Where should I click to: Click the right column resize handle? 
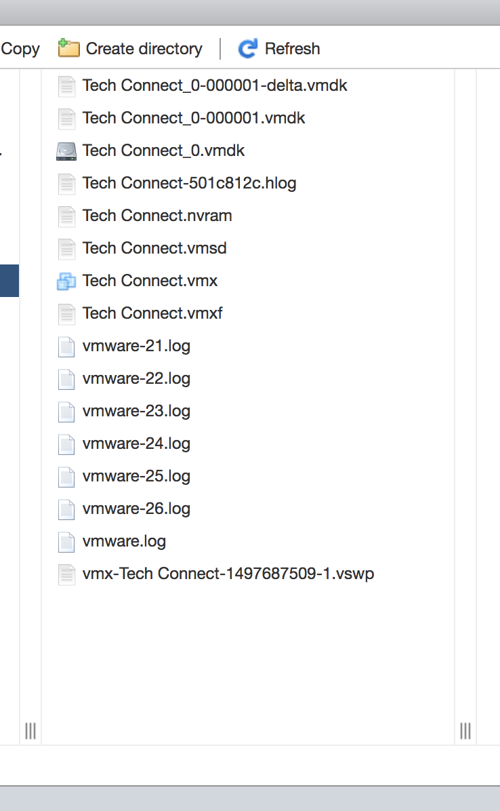465,731
